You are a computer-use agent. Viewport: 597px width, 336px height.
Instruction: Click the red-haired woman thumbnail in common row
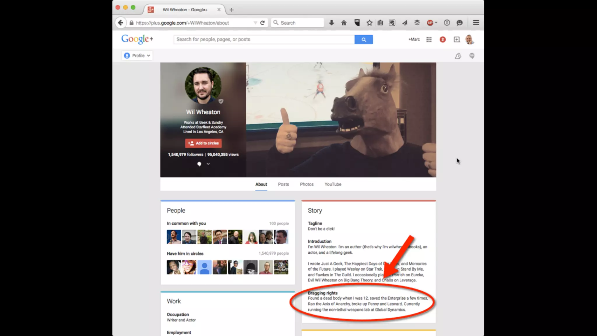pyautogui.click(x=251, y=237)
